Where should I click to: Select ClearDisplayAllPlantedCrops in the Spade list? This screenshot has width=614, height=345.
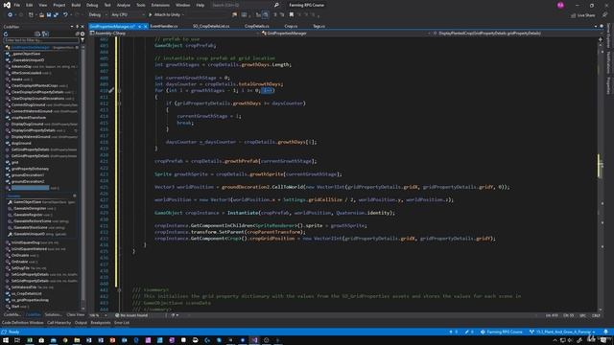coord(35,85)
